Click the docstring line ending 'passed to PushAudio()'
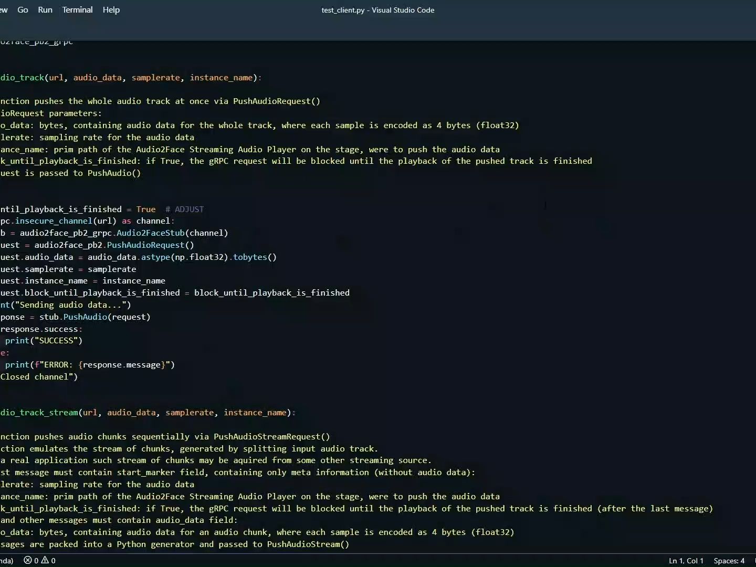 point(70,173)
